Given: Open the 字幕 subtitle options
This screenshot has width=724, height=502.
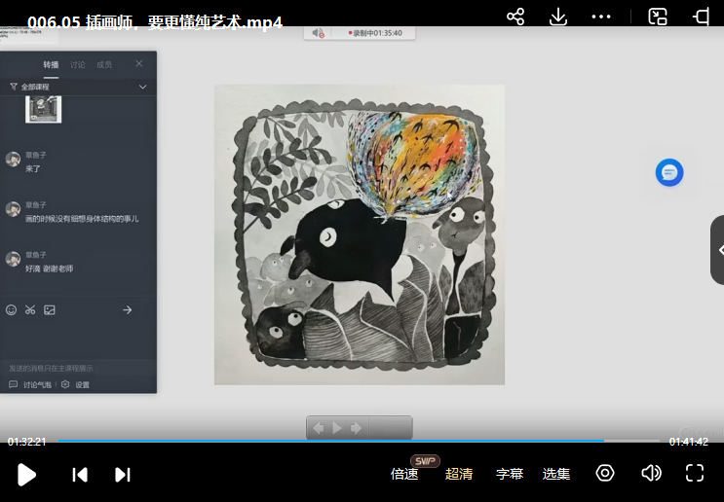Looking at the screenshot, I should 510,475.
